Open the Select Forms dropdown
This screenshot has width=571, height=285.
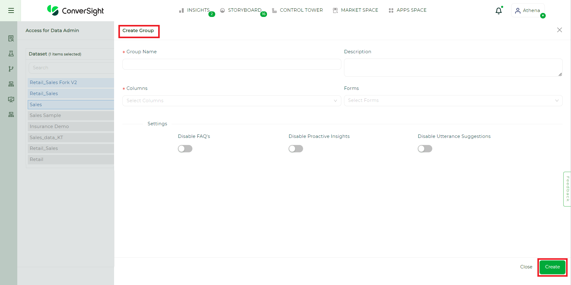(453, 100)
